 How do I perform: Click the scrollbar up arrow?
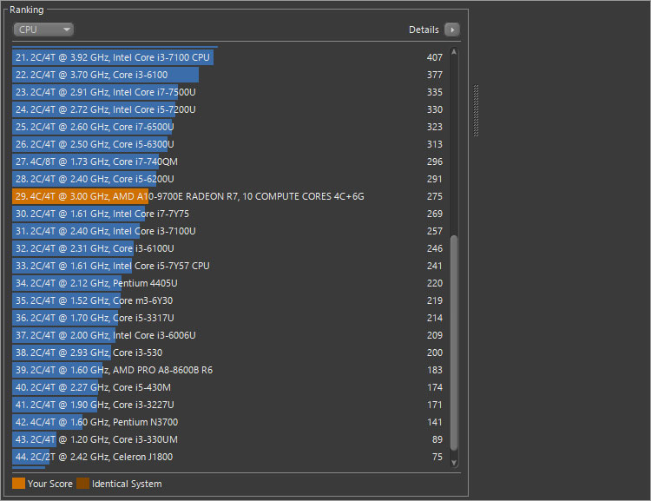click(x=454, y=52)
